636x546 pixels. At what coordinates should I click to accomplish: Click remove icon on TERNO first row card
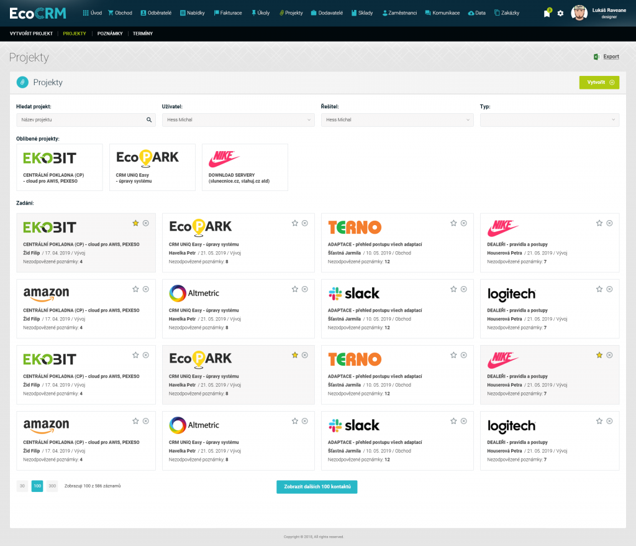click(x=463, y=223)
